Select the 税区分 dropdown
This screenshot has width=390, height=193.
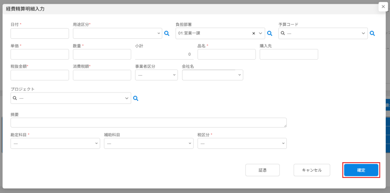click(x=242, y=144)
